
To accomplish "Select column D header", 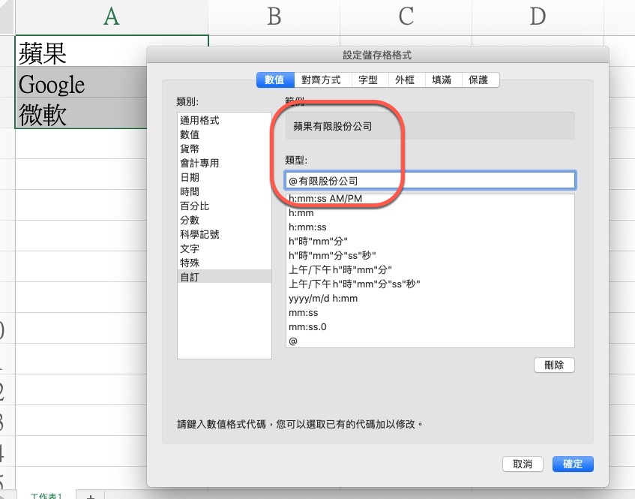I will tap(538, 17).
